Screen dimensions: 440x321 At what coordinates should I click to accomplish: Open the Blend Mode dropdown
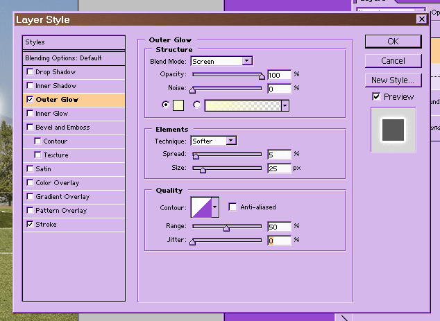(x=246, y=61)
